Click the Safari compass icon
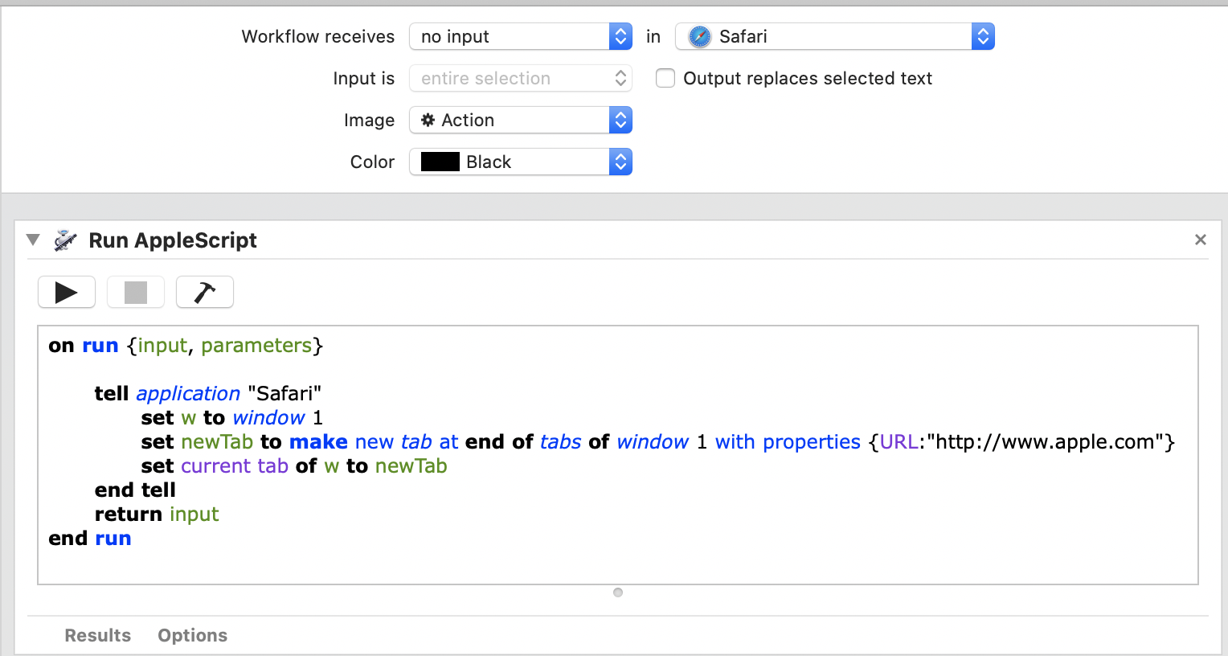The width and height of the screenshot is (1228, 656). click(700, 36)
